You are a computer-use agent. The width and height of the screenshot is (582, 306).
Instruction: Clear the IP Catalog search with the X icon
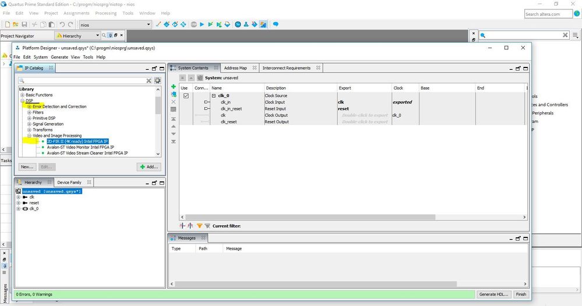click(149, 81)
